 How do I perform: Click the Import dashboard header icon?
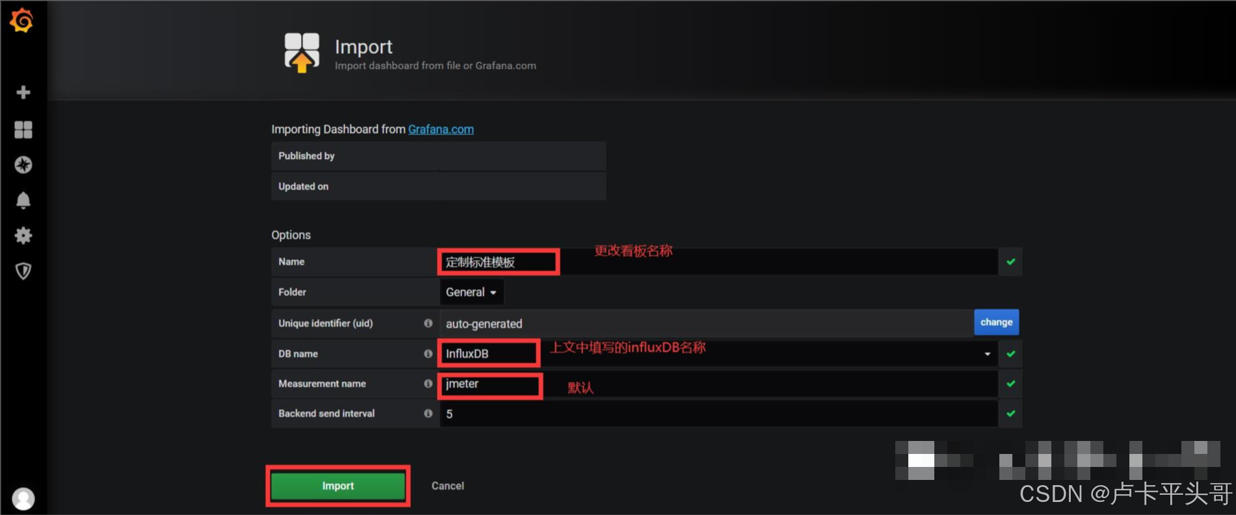click(302, 53)
